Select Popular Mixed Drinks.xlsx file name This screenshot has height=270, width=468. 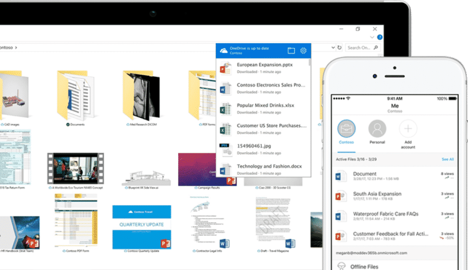click(266, 105)
